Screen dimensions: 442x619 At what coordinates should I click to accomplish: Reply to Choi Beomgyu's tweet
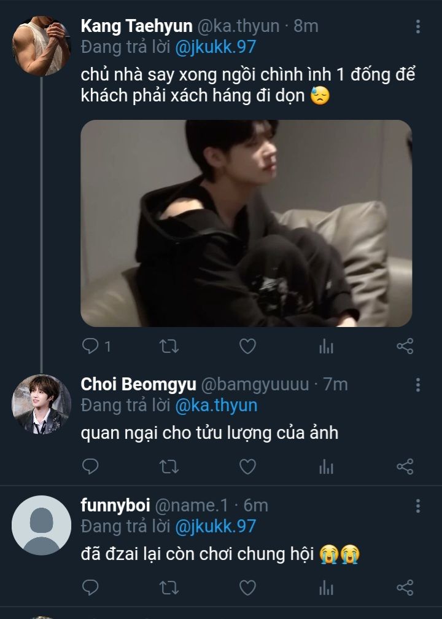[x=90, y=467]
